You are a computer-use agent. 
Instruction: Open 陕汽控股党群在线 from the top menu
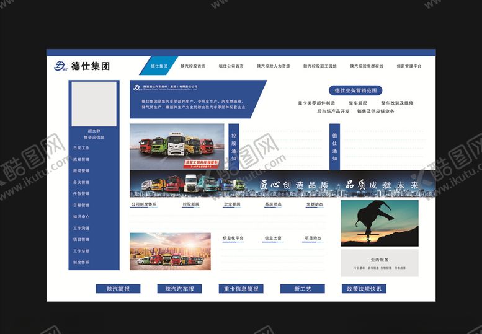tap(367, 66)
